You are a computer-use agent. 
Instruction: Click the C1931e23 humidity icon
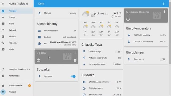[x=129, y=35]
